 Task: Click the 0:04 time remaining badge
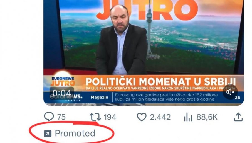click(62, 93)
